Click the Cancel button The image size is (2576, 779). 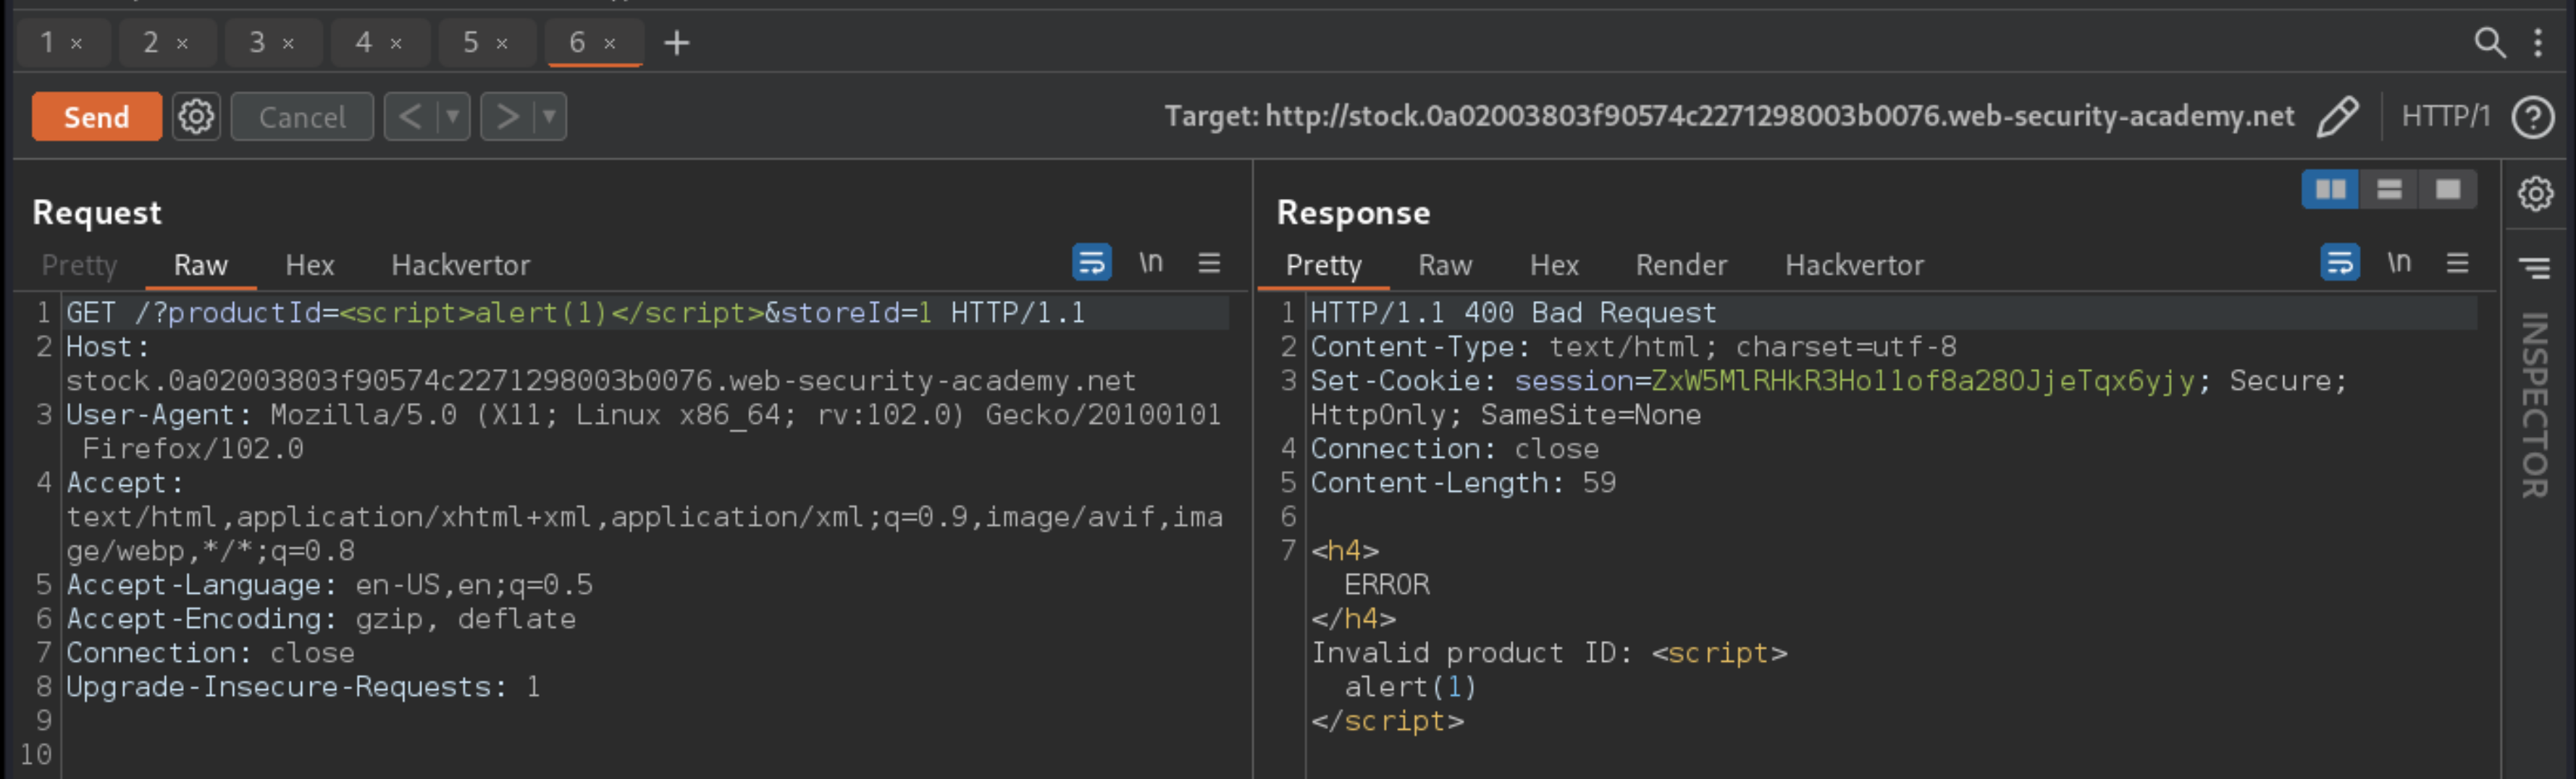[x=302, y=117]
